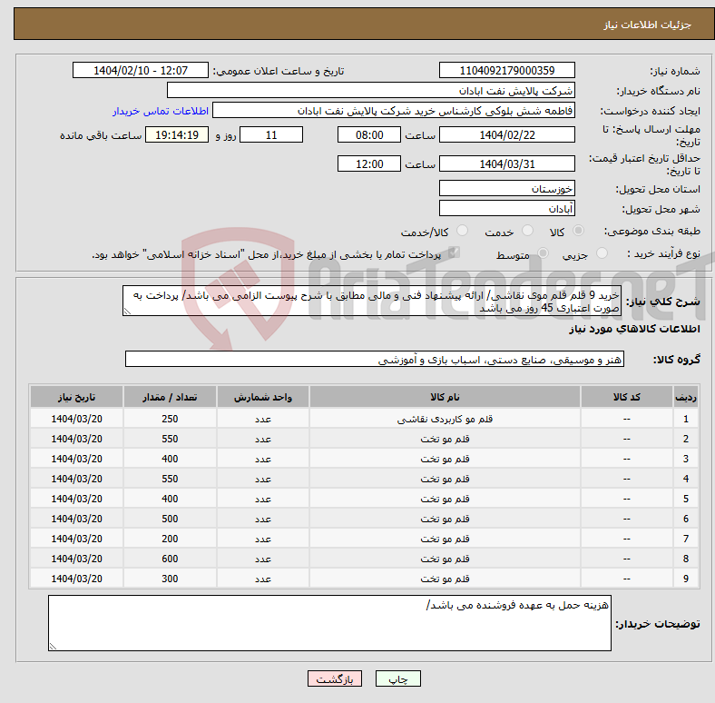Click item name قلم مو کاربردی نقاشی
The image size is (715, 703).
pyautogui.click(x=445, y=419)
